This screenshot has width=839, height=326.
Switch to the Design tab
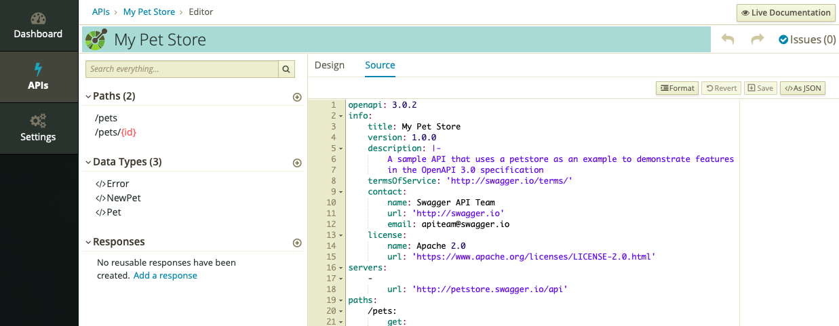click(x=330, y=65)
